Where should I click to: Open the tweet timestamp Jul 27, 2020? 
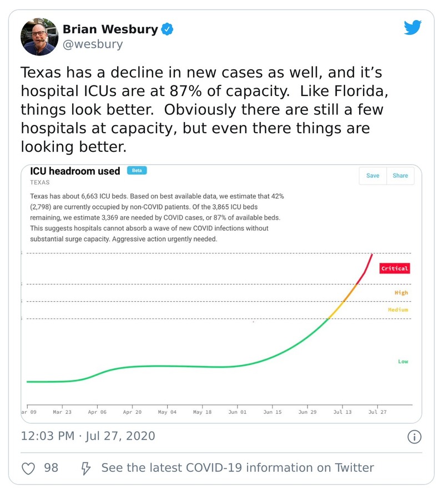pos(88,436)
